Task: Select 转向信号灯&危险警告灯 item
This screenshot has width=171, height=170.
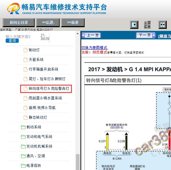Action: pos(49,88)
